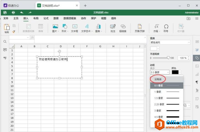Viewport: 200px width, 132px height.
Task: Open chart settings icon in right sidebar
Action: [197, 74]
